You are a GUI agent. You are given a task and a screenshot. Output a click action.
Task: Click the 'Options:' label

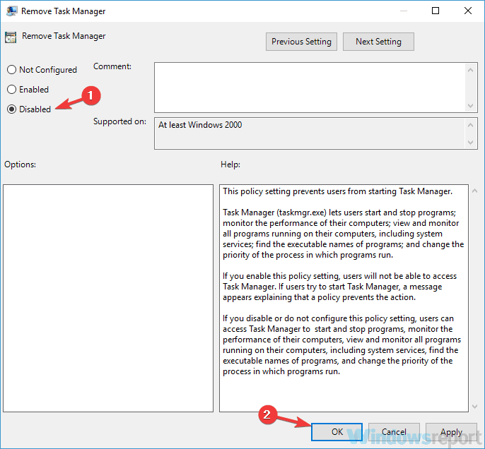click(20, 164)
